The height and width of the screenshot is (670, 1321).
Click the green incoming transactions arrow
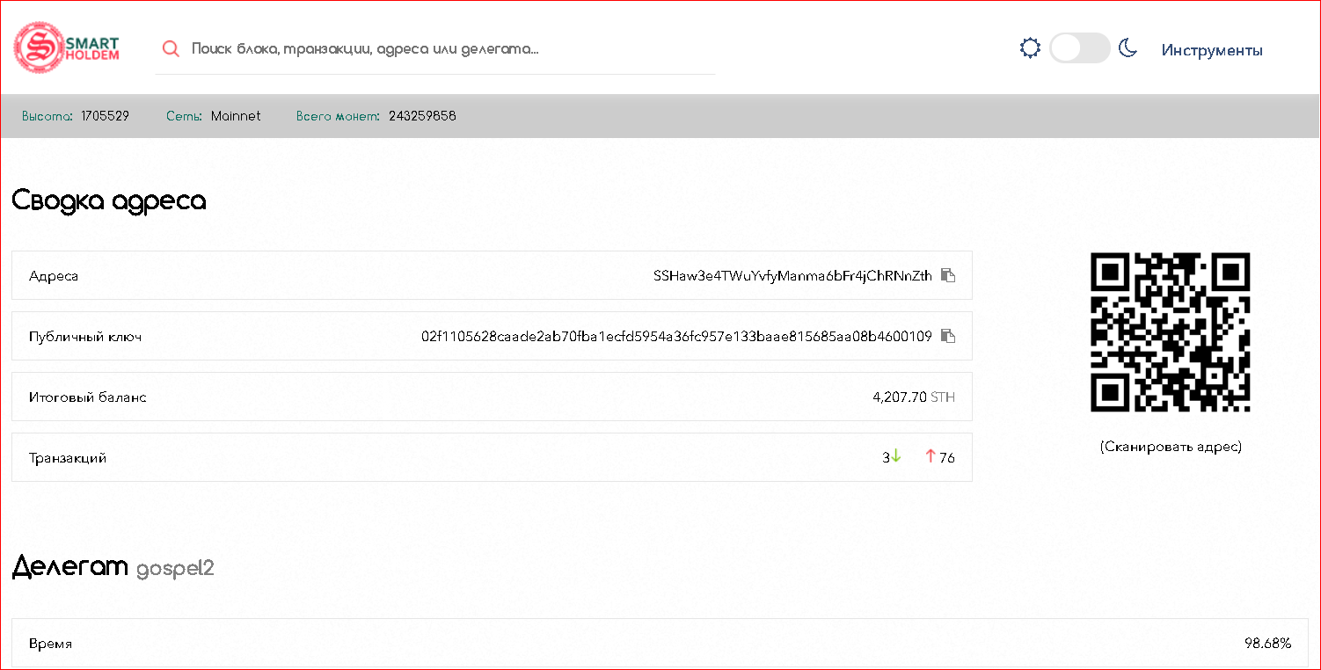coord(896,456)
